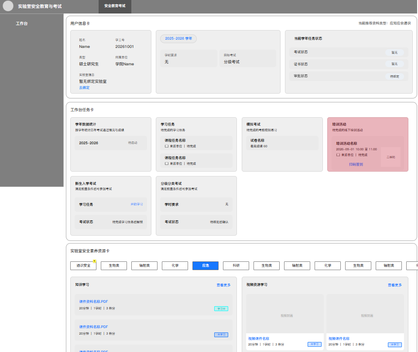The image size is (418, 352).
Task: Click the first video cover thumbnail
Action: click(285, 314)
